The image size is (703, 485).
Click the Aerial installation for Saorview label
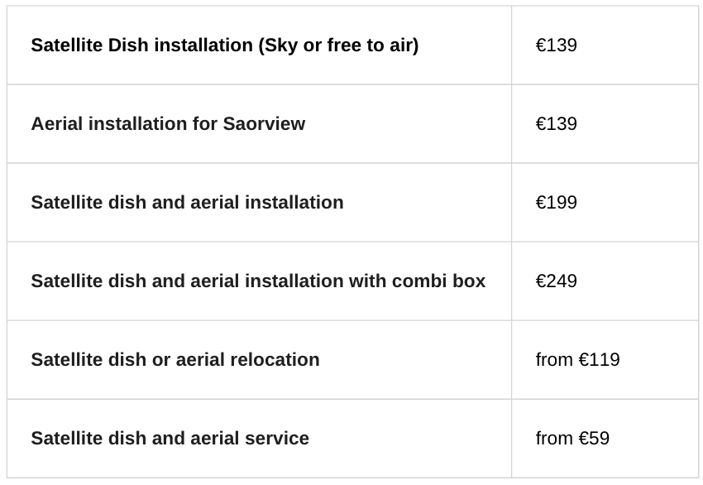(x=168, y=124)
